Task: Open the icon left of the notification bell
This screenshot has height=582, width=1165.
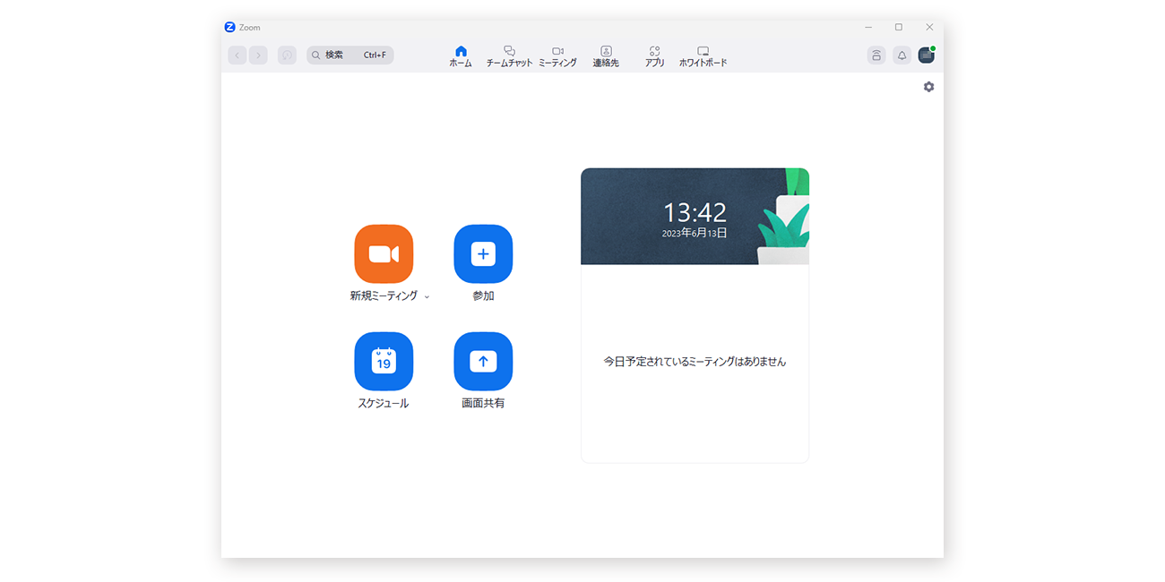Action: pos(876,56)
